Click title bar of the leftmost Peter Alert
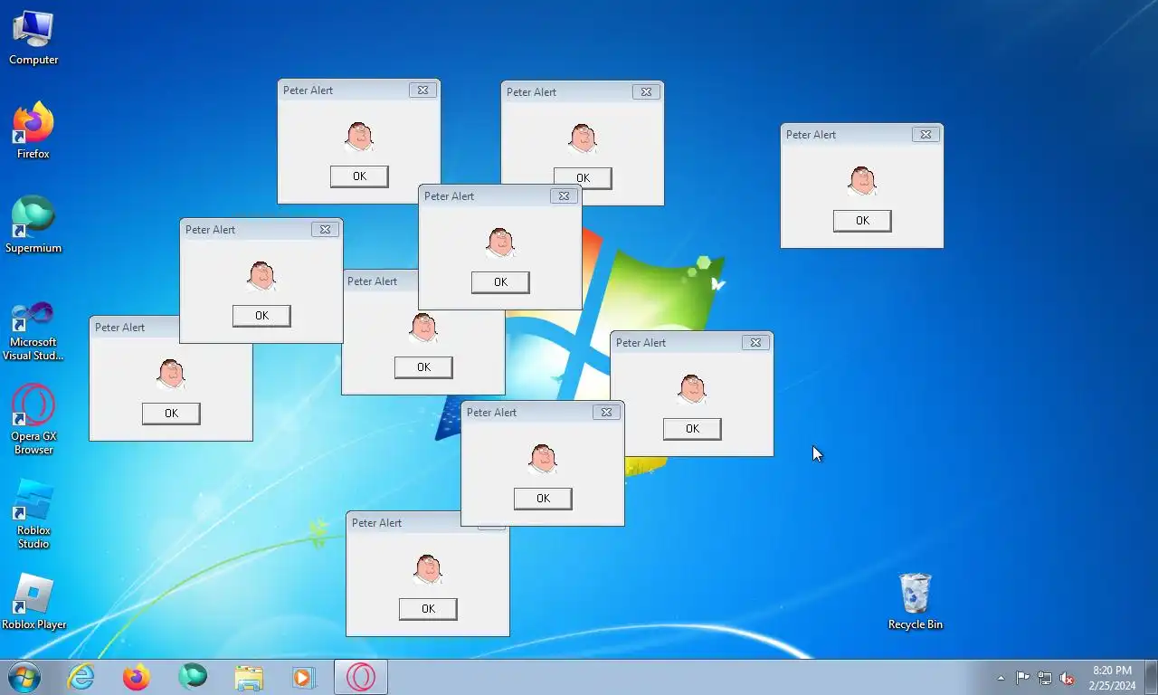The width and height of the screenshot is (1158, 695). pyautogui.click(x=135, y=328)
